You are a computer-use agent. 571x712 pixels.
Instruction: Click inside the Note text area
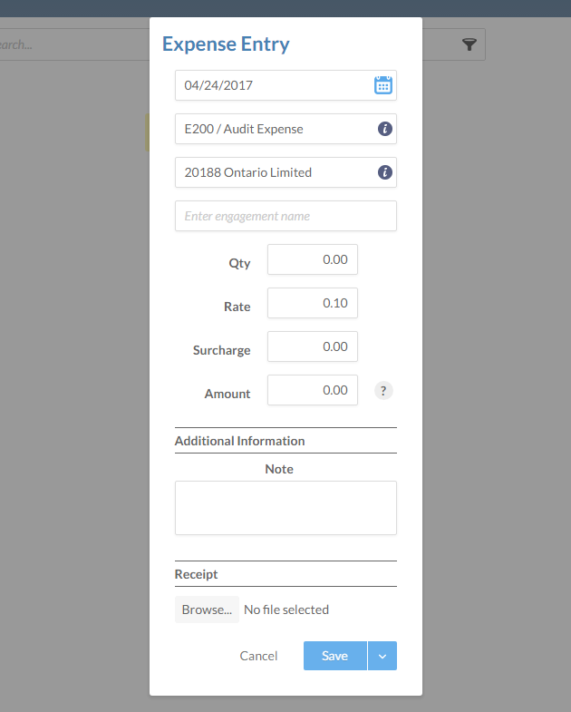285,508
